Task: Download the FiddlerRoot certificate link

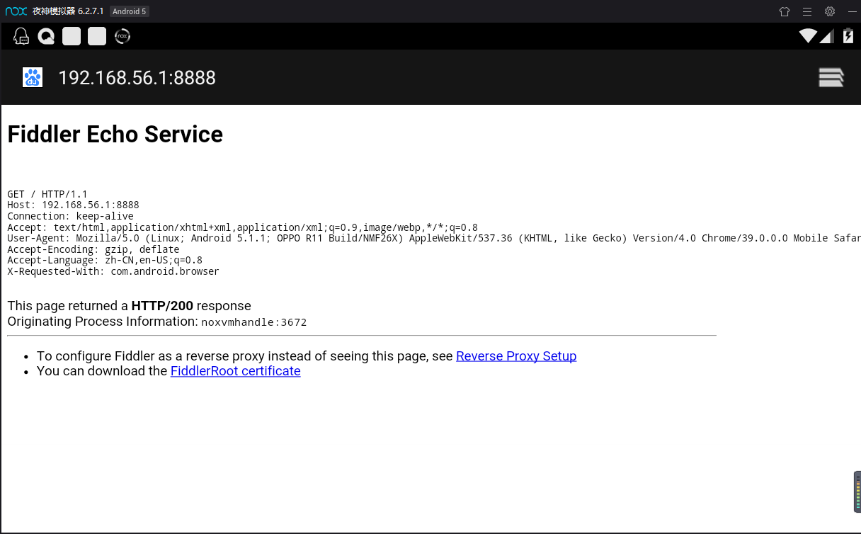Action: pyautogui.click(x=235, y=370)
